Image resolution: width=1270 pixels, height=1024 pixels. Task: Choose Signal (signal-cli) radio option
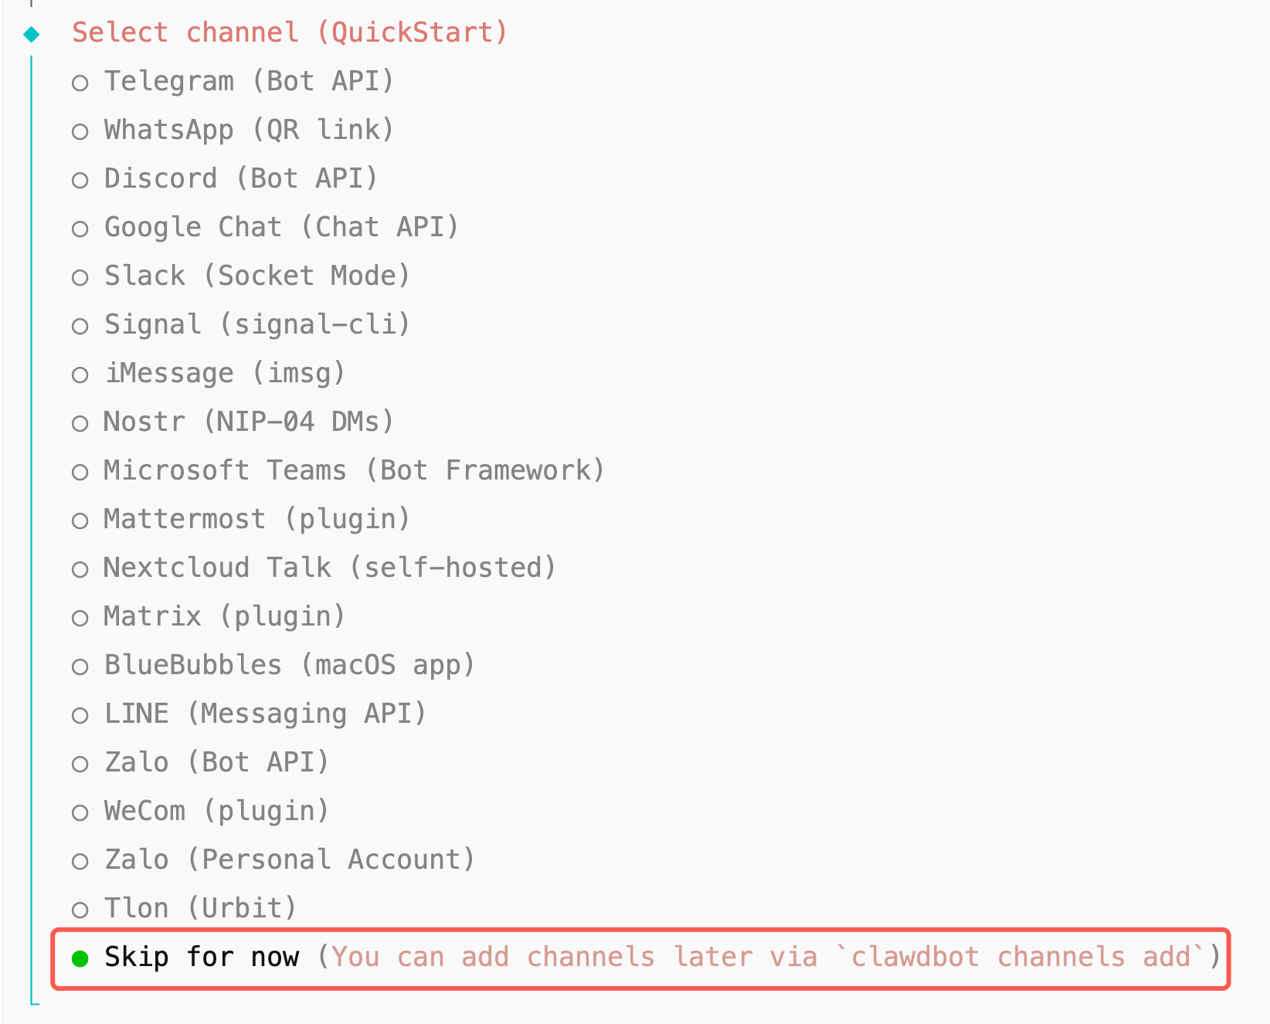coord(80,326)
